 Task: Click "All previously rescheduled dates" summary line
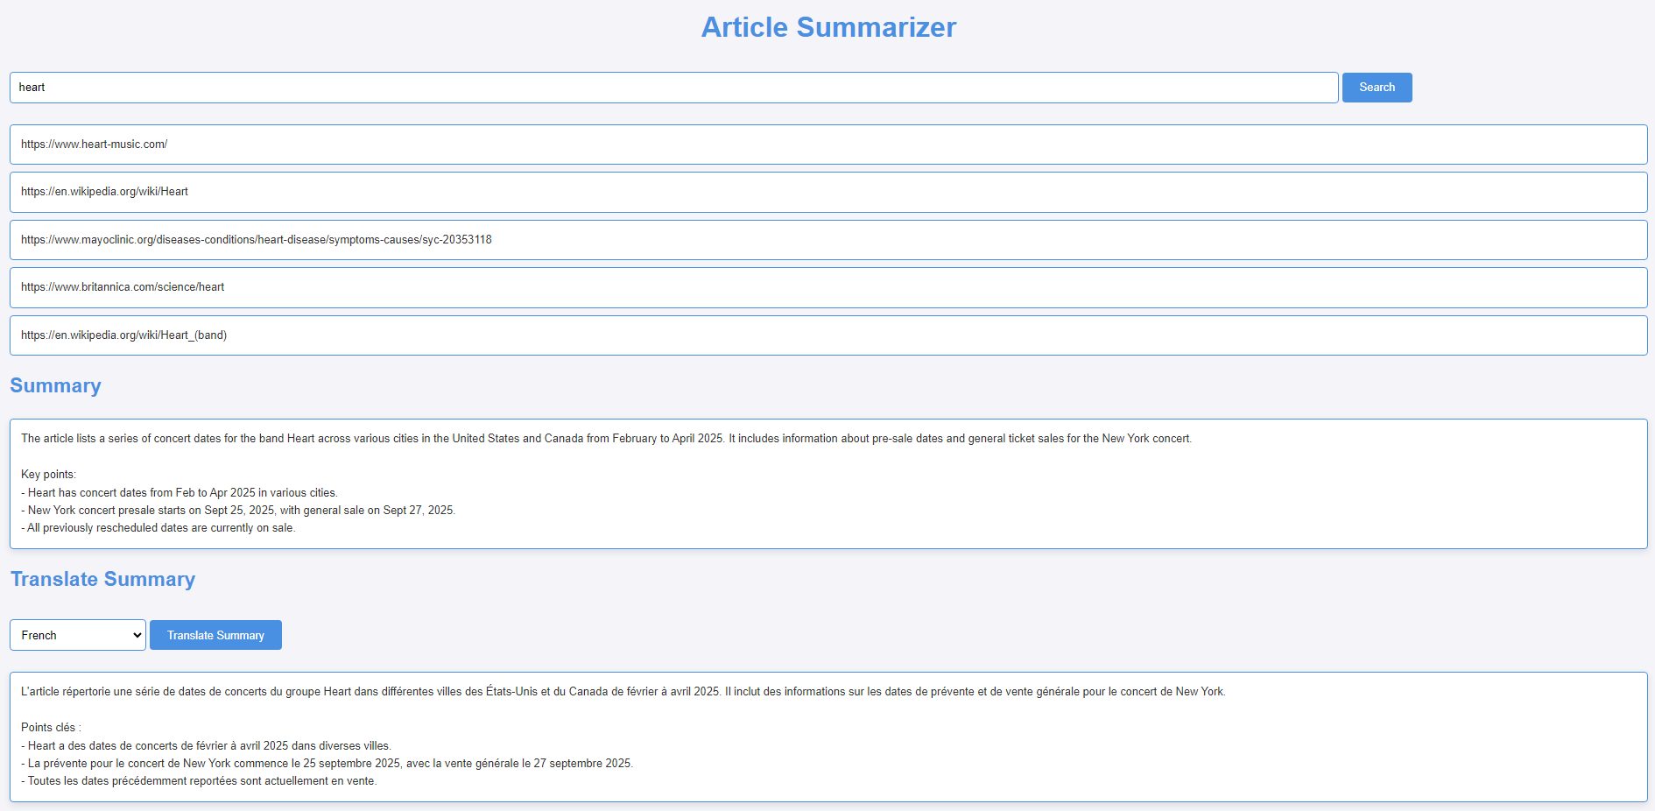click(158, 528)
